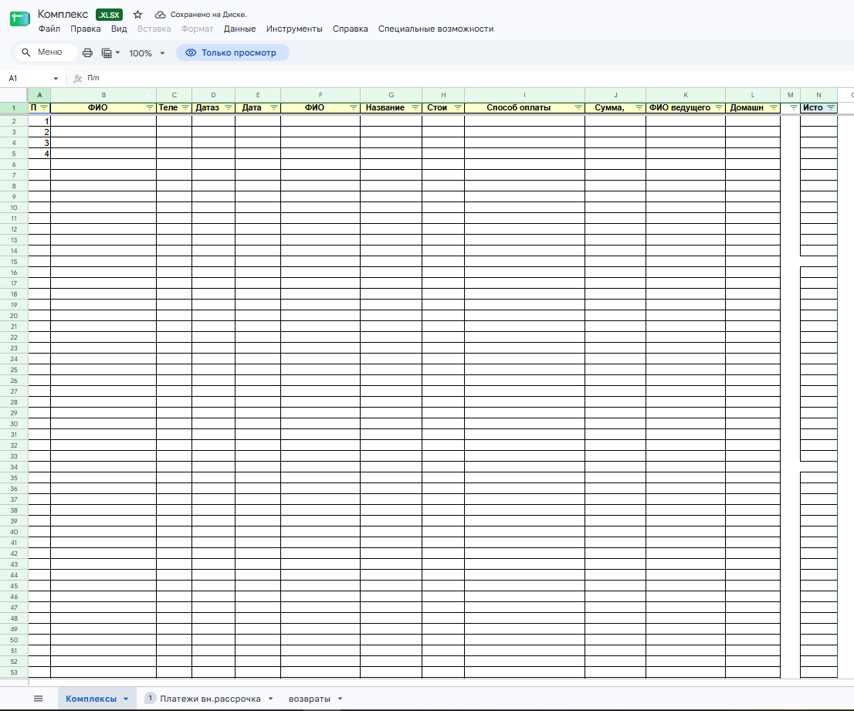The image size is (854, 711).
Task: Open filter on the Исто column header
Action: [x=831, y=108]
